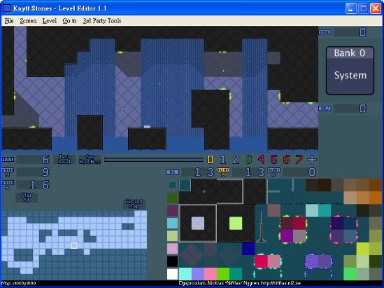Pick the teal swatch in the left color column
This screenshot has height=288, width=384.
pyautogui.click(x=172, y=185)
